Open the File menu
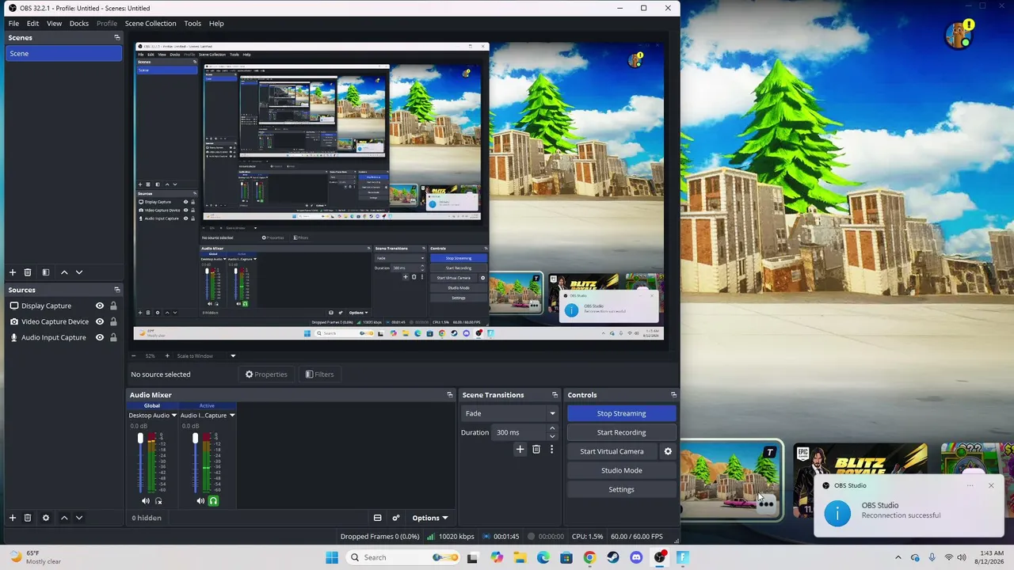The height and width of the screenshot is (570, 1014). (13, 23)
